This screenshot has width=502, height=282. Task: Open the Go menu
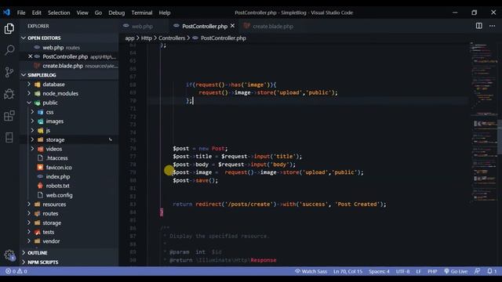[98, 13]
